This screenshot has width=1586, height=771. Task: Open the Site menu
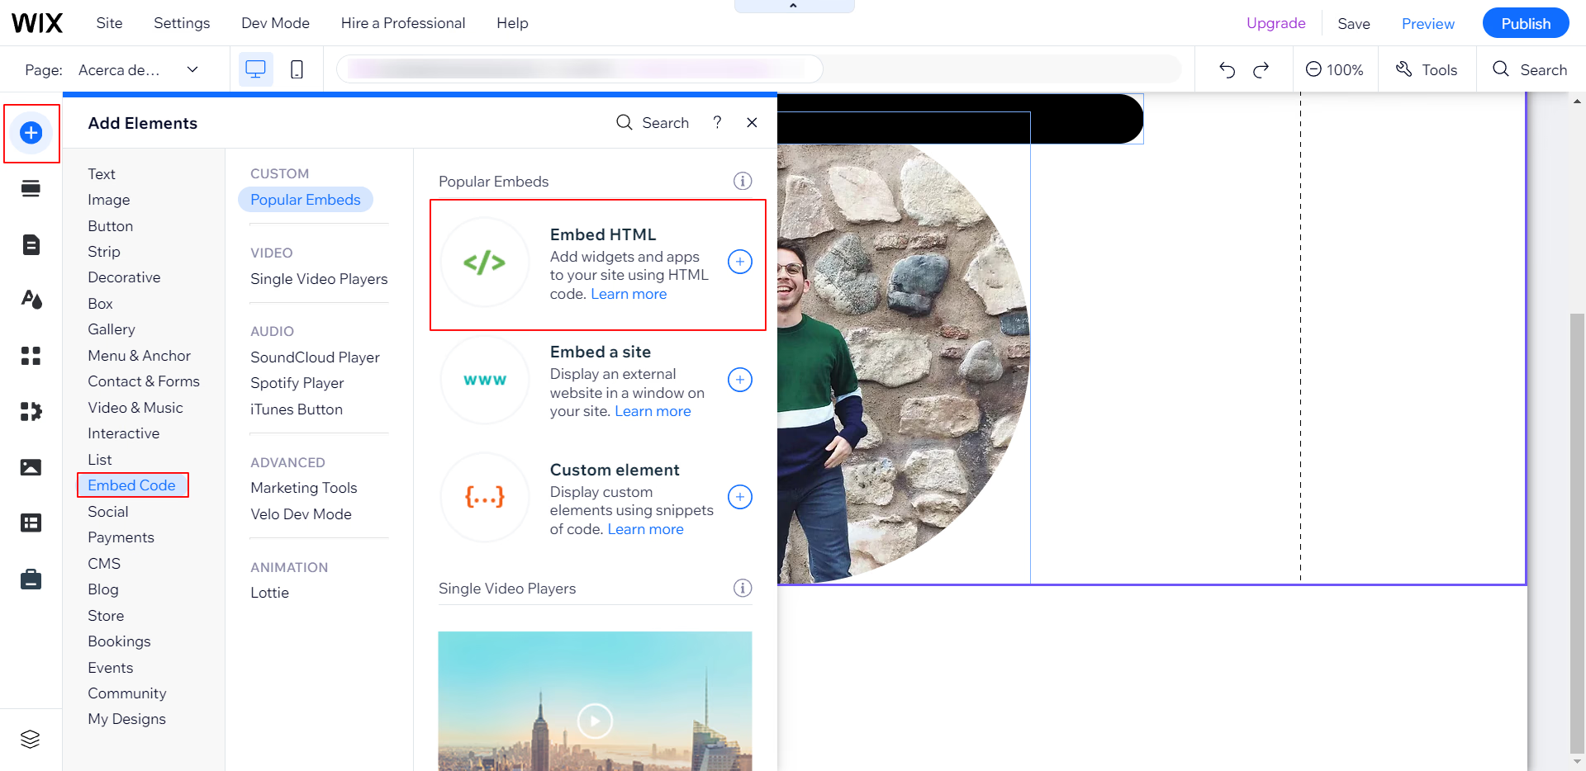click(x=109, y=23)
